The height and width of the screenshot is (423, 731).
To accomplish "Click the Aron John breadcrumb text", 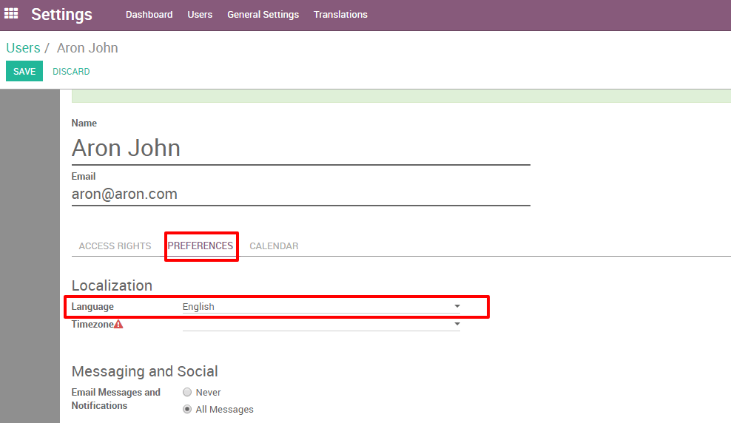I will coord(87,48).
